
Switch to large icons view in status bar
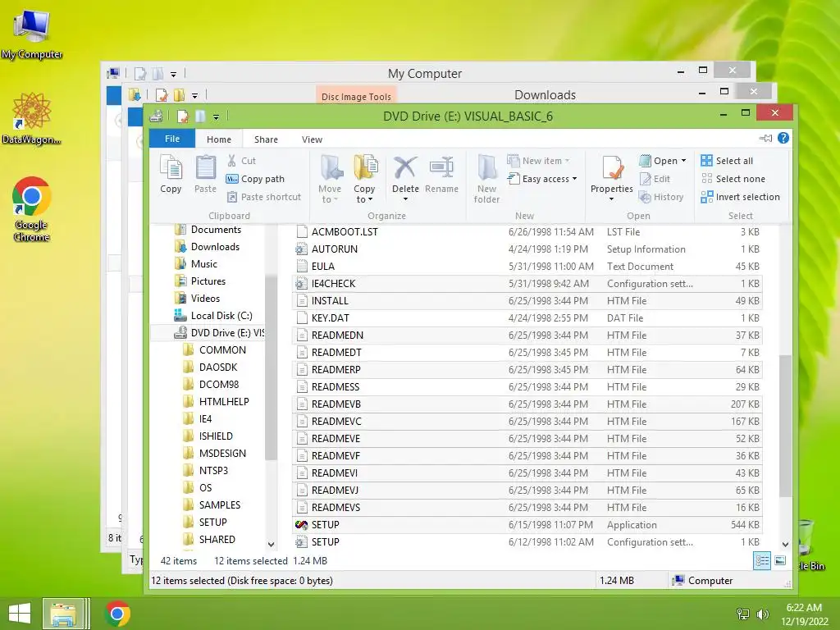pyautogui.click(x=781, y=561)
